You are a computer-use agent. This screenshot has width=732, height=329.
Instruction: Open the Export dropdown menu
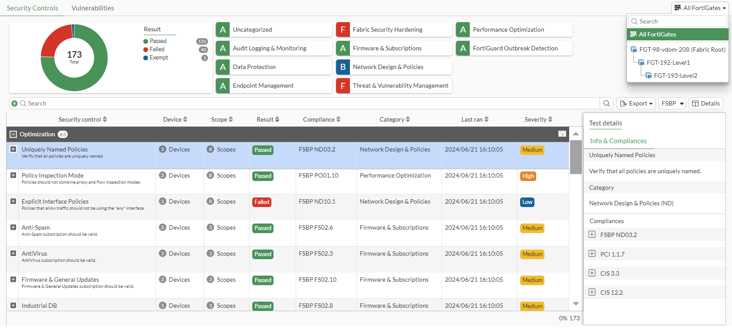(x=636, y=103)
